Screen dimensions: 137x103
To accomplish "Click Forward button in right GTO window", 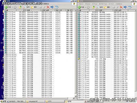I will point(88,7).
